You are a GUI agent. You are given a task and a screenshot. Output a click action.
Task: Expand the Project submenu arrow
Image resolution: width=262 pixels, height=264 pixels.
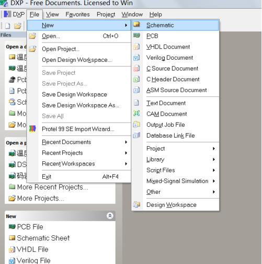click(x=214, y=149)
